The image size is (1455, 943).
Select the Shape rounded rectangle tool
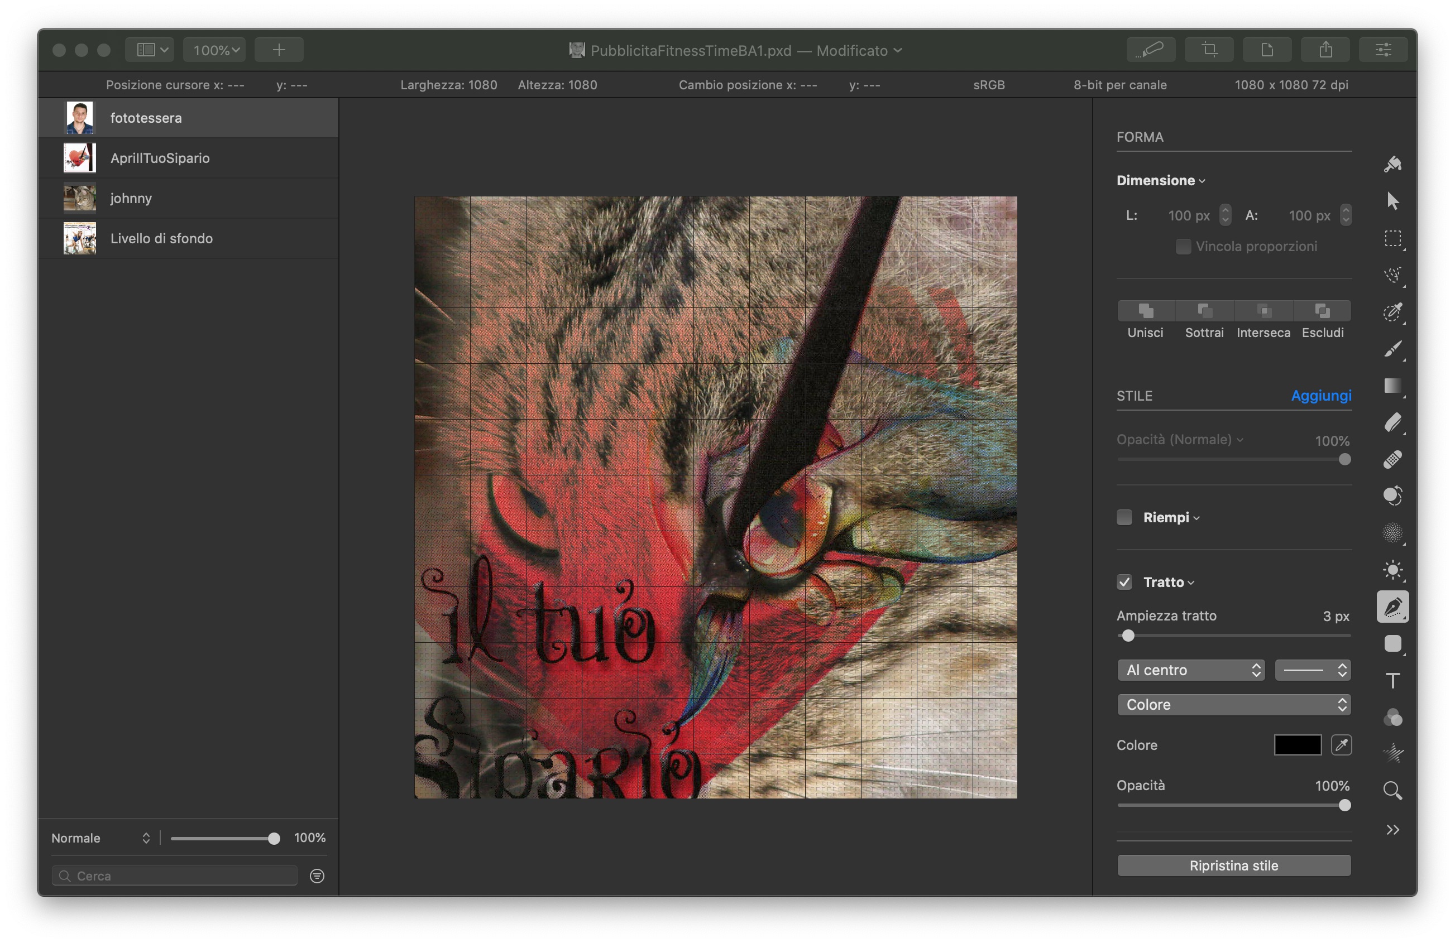[1392, 643]
